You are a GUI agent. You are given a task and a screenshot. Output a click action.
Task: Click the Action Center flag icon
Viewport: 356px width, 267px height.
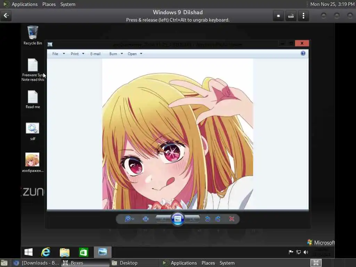click(291, 252)
